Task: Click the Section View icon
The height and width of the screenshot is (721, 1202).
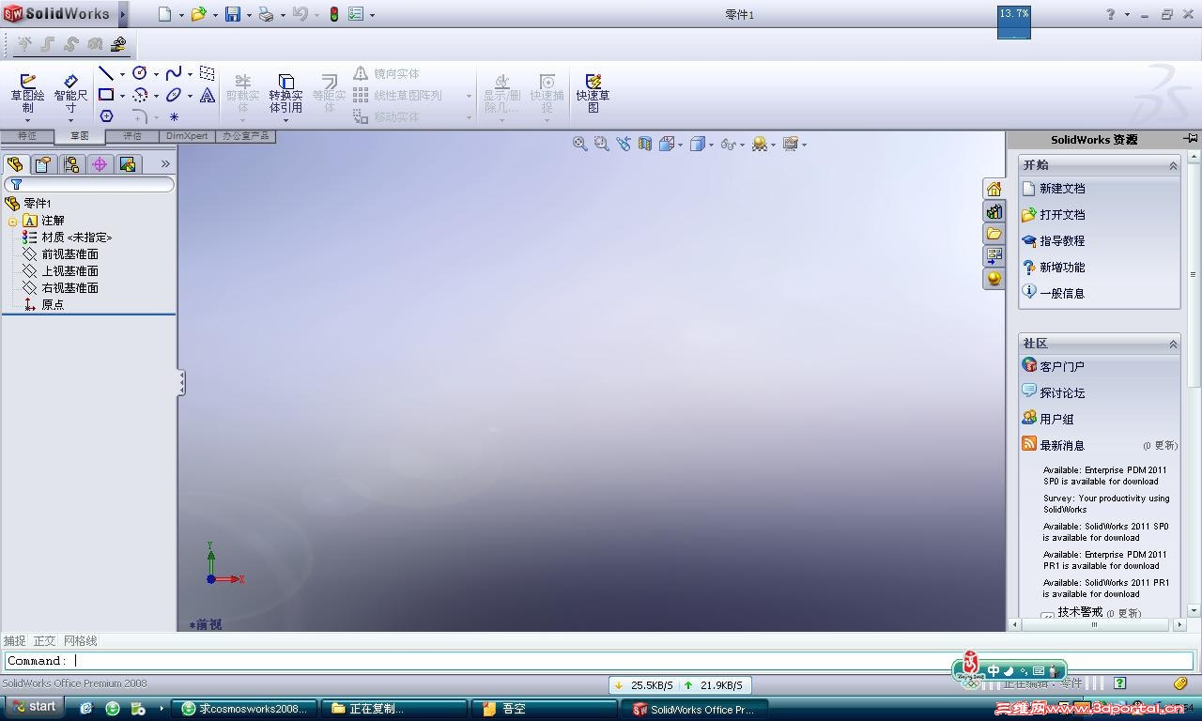Action: pos(646,144)
